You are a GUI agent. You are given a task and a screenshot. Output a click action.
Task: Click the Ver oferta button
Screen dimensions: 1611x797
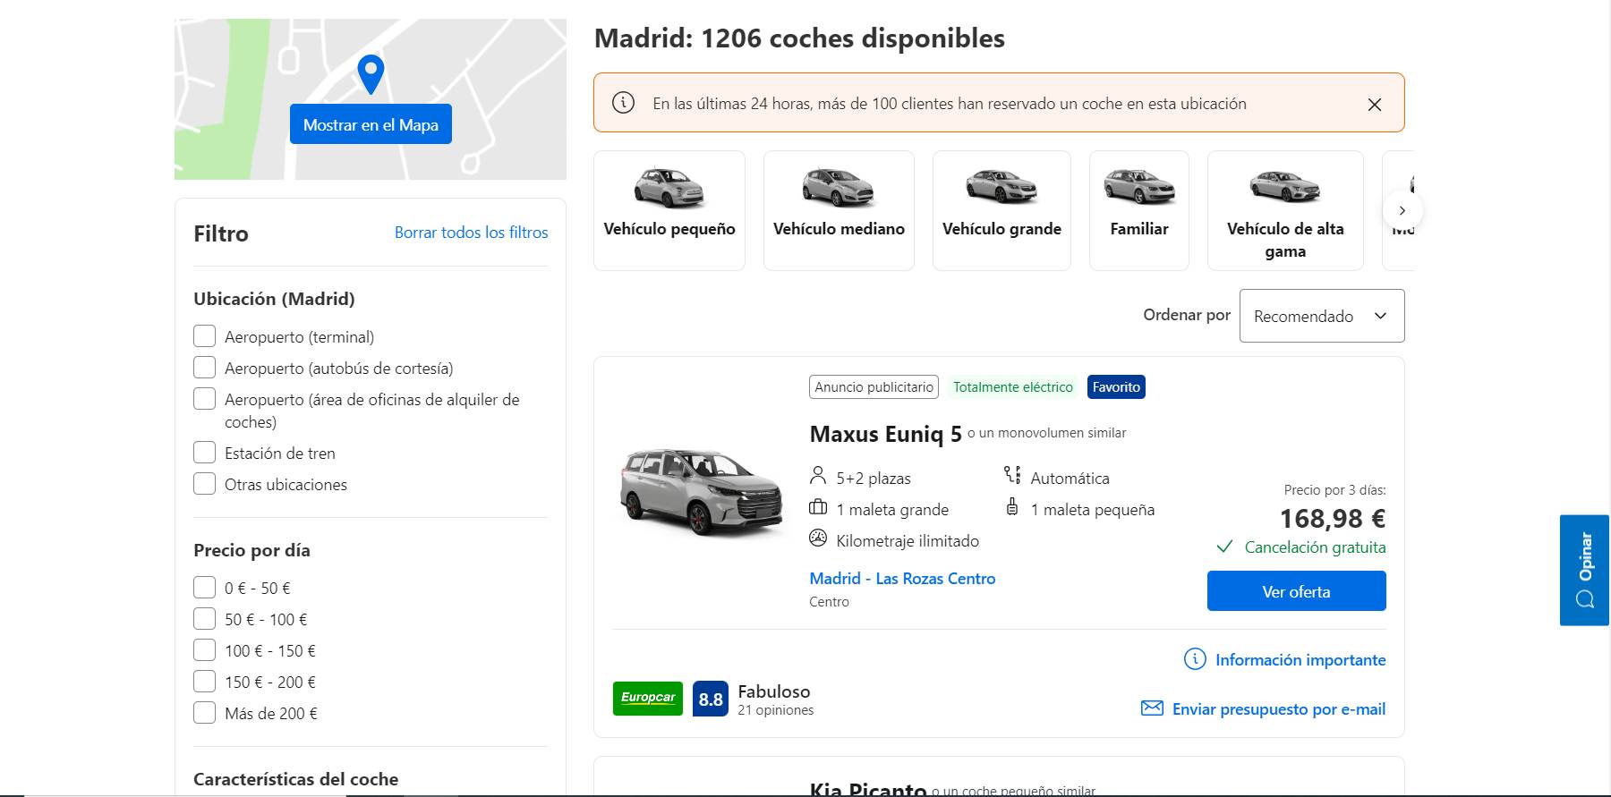1296,591
